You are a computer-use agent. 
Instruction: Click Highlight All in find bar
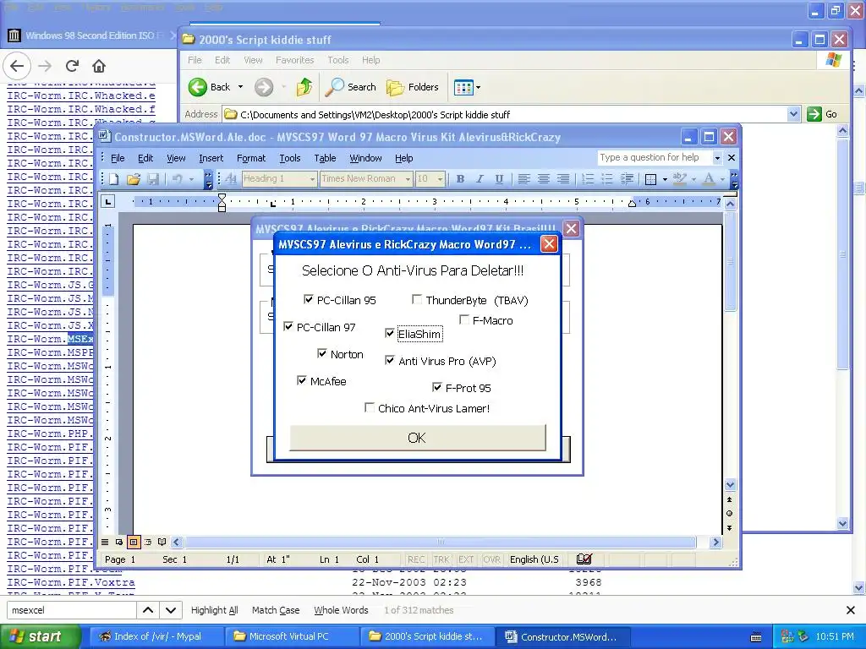coord(214,610)
